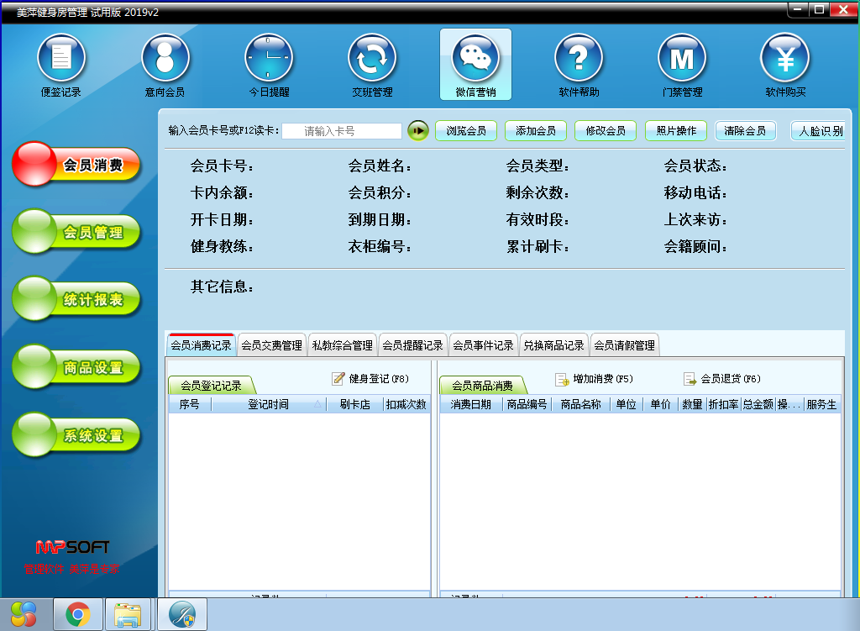Image resolution: width=860 pixels, height=631 pixels.
Task: Open 人脸识别 face recognition
Action: pyautogui.click(x=820, y=131)
